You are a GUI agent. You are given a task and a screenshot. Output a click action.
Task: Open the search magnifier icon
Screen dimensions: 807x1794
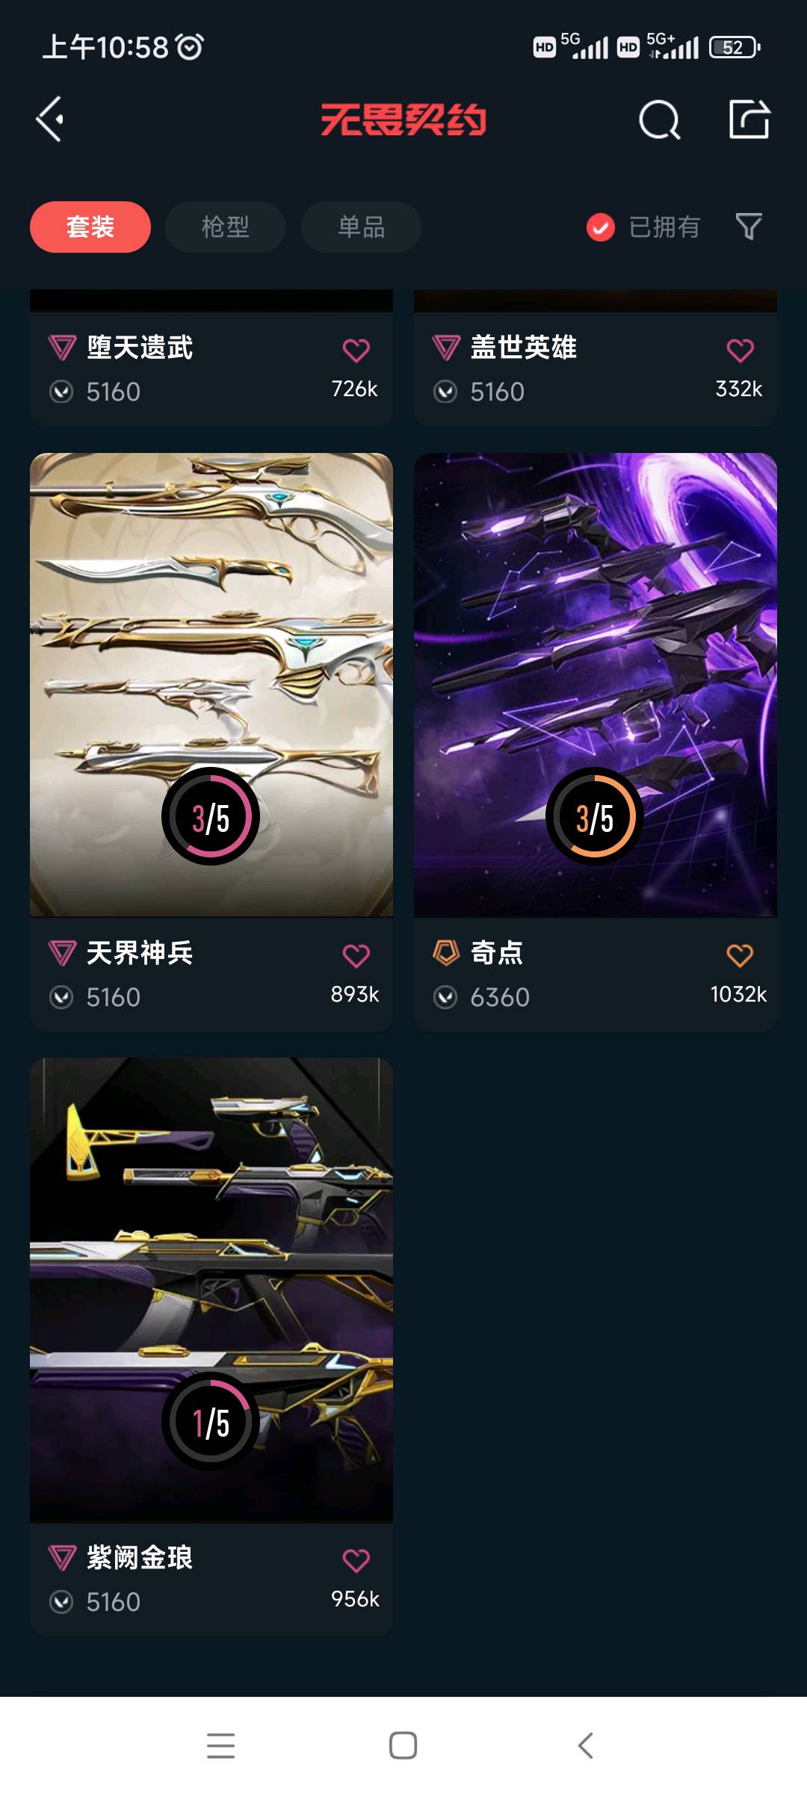[x=659, y=120]
